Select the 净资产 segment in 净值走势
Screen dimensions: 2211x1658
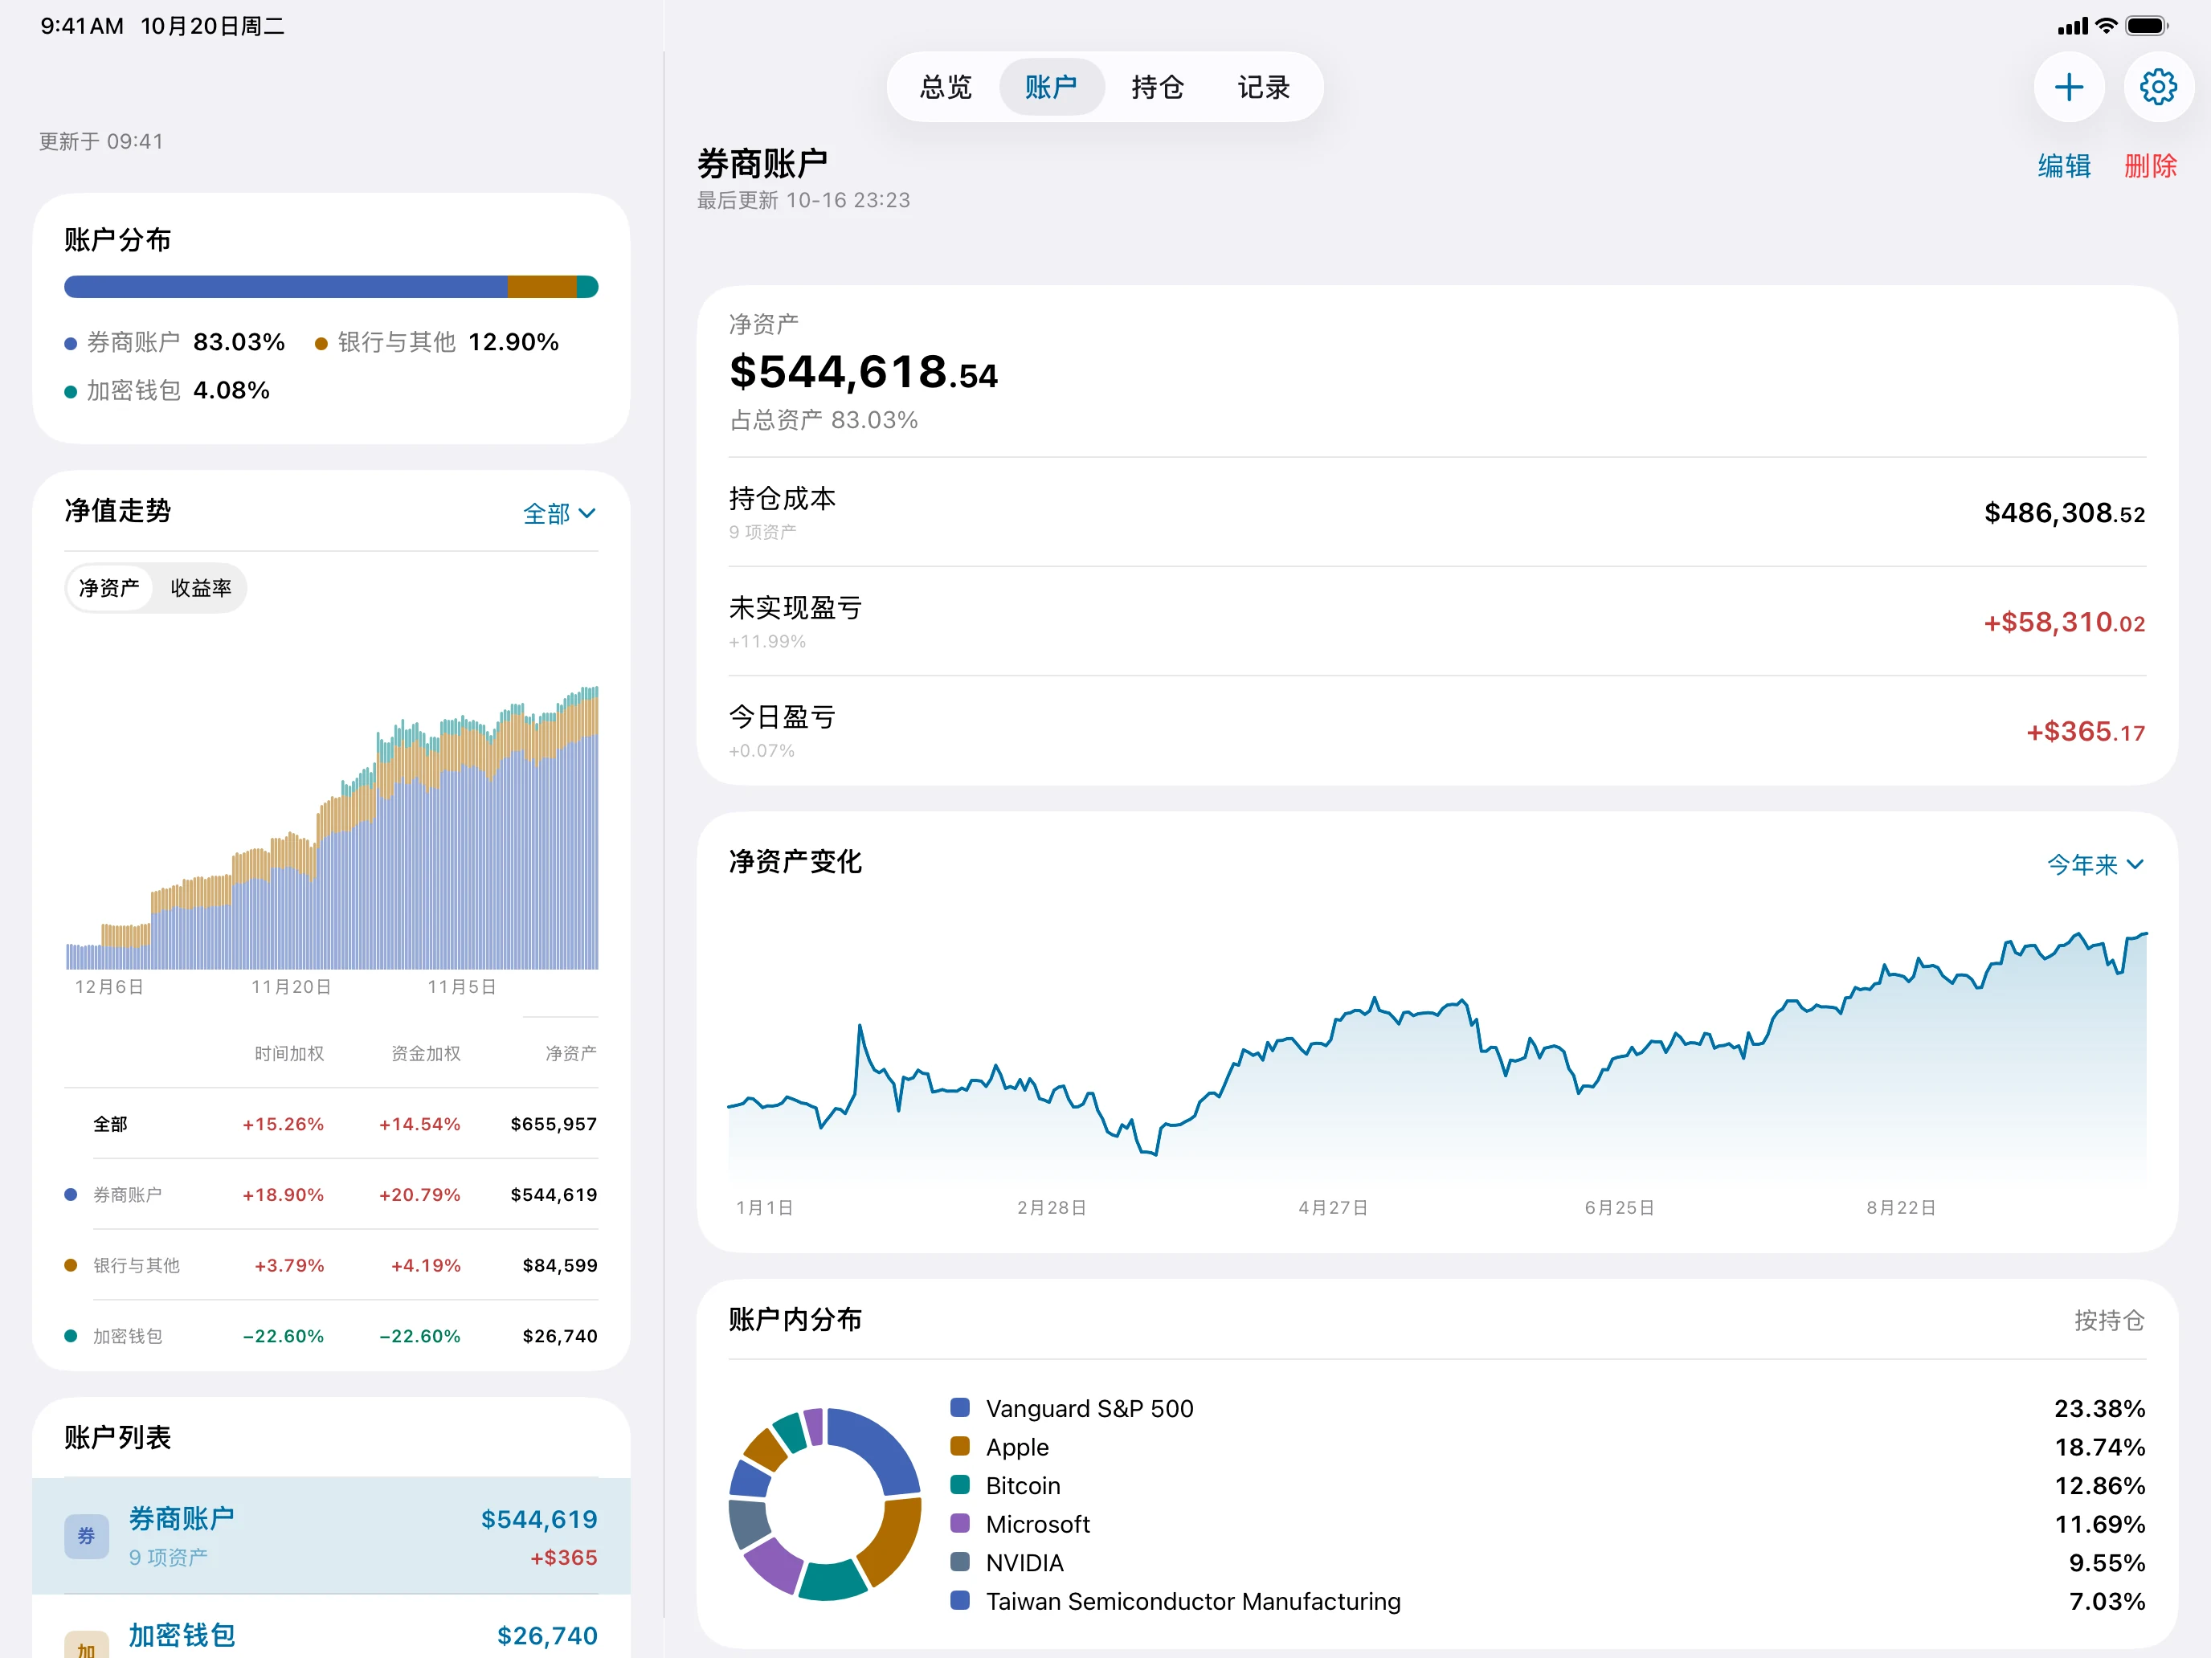pyautogui.click(x=109, y=588)
